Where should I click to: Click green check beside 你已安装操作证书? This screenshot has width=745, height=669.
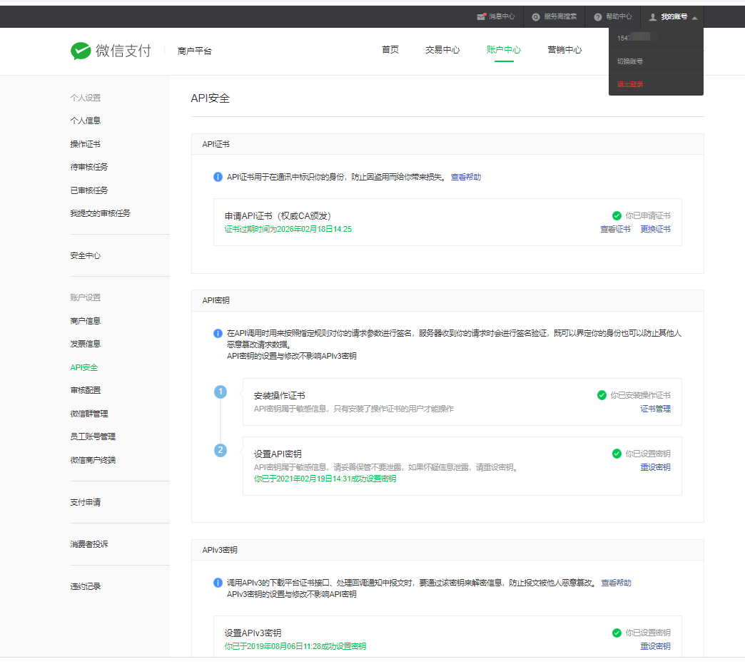[x=602, y=395]
